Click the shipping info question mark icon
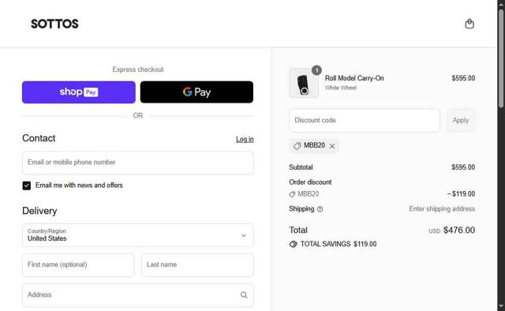 (320, 209)
